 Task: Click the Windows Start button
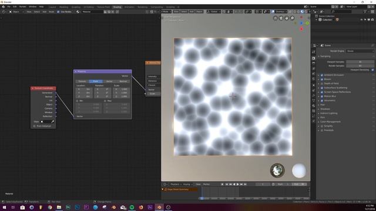pyautogui.click(x=4, y=207)
